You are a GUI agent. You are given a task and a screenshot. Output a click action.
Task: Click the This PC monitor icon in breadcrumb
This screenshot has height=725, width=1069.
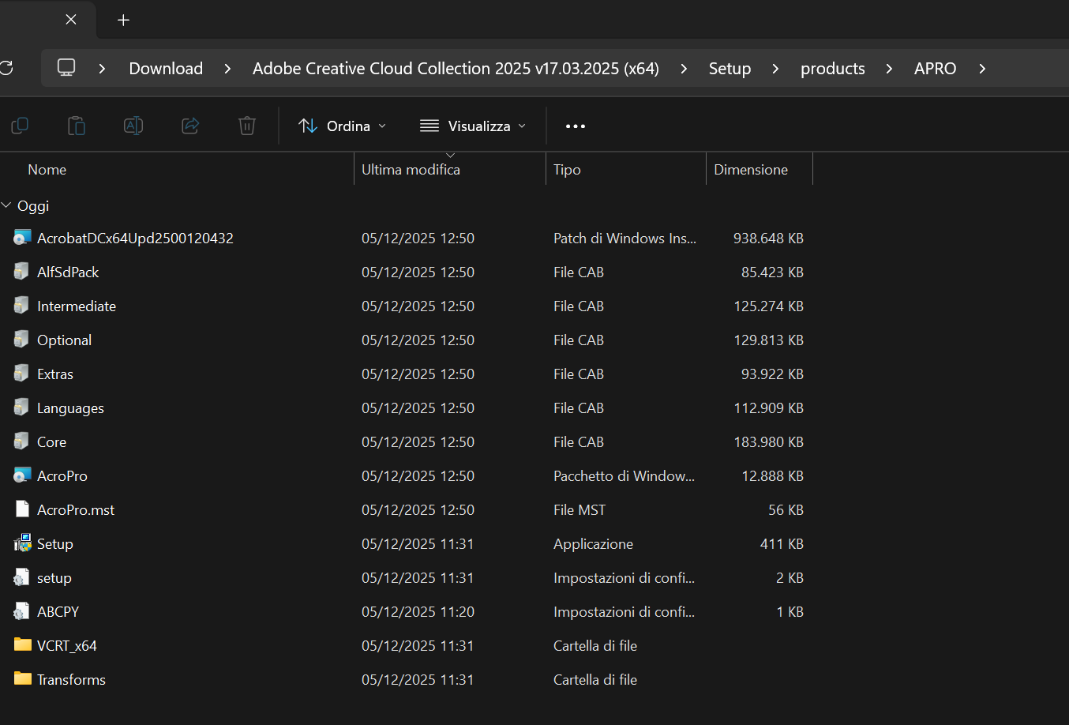[66, 68]
